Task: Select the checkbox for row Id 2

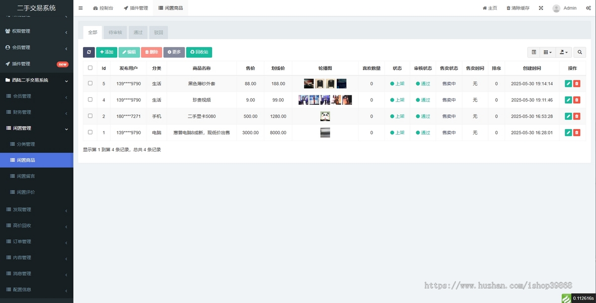Action: (x=90, y=116)
